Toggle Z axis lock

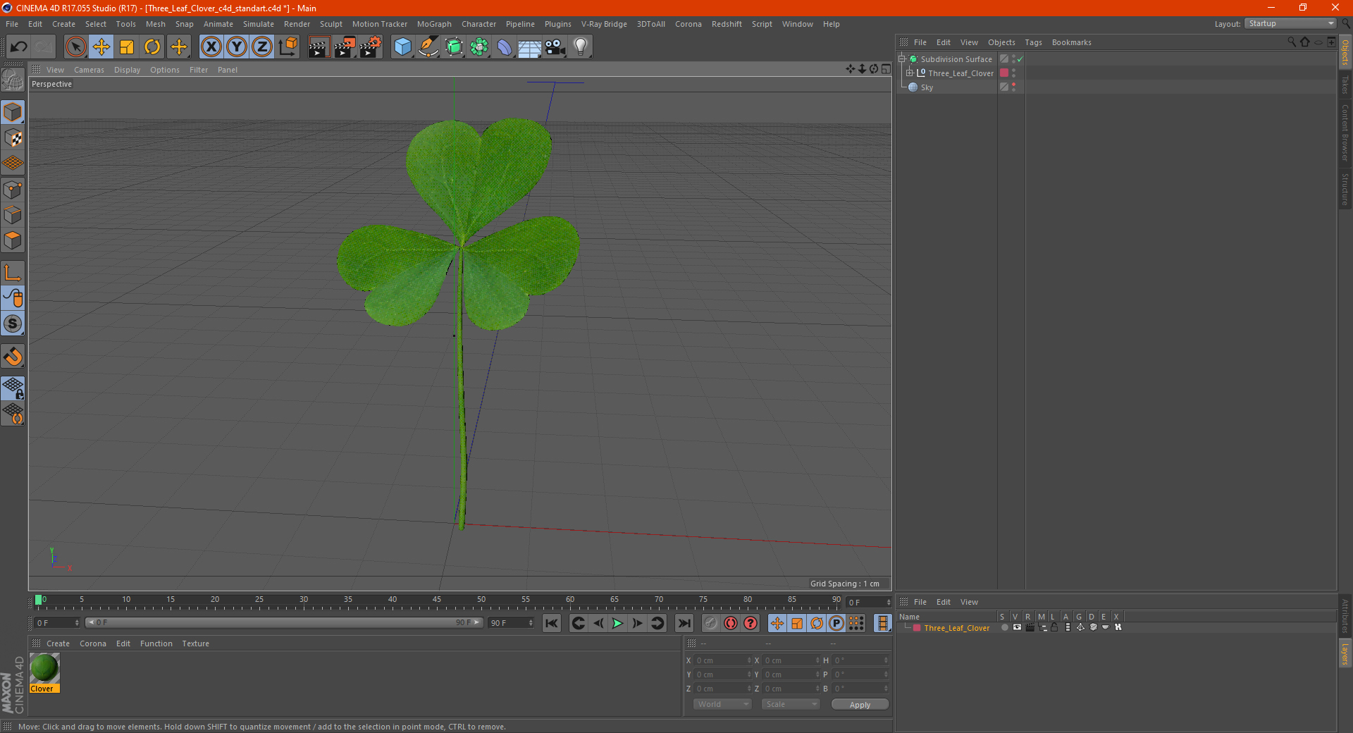262,47
